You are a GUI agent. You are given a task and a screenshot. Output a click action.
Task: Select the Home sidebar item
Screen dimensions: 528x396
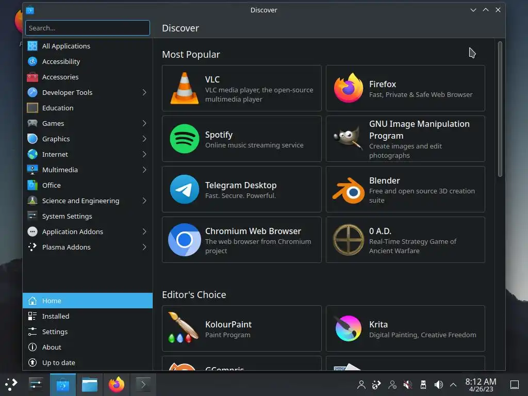88,301
